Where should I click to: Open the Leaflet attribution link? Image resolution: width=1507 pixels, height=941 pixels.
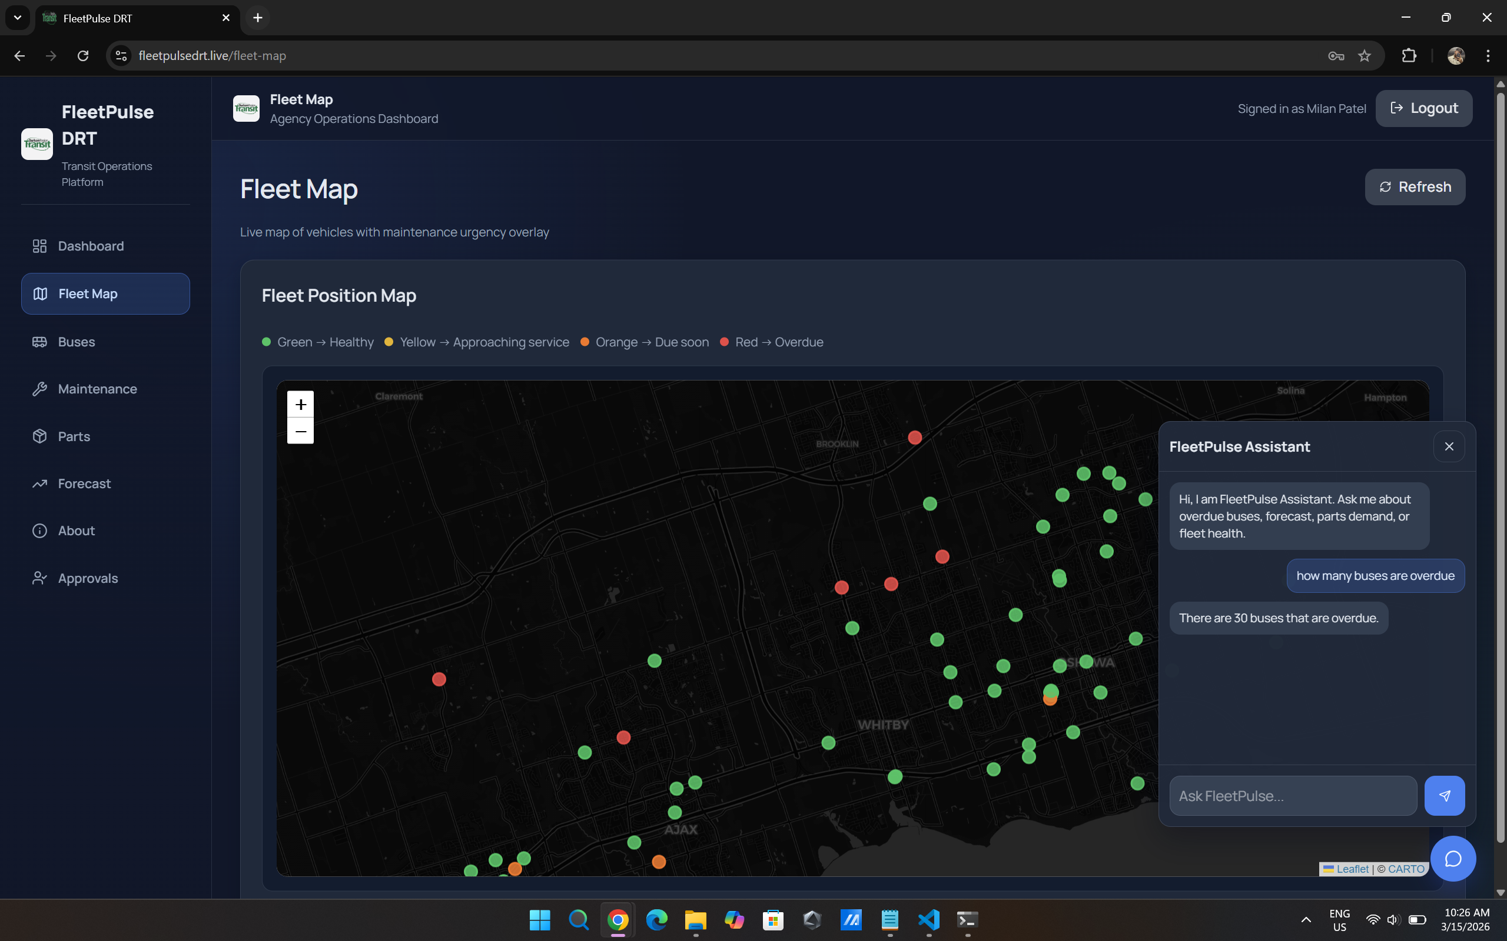(1352, 869)
